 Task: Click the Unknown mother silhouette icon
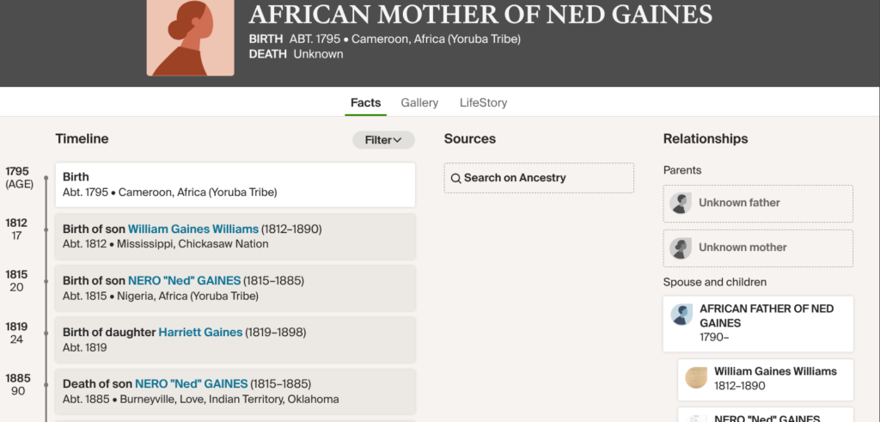(x=681, y=248)
